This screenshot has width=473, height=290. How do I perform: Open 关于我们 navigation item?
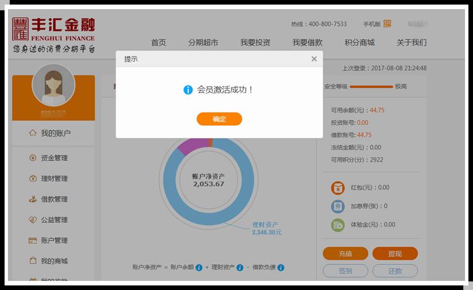411,42
